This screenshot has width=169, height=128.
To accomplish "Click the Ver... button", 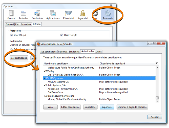I will click(50, 107).
